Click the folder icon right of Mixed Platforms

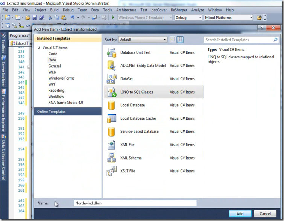tap(260, 18)
